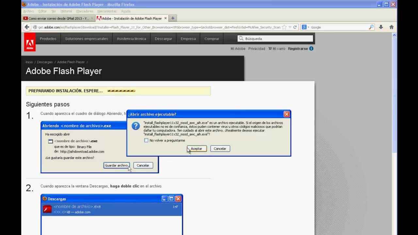
Task: Click the installation progress bar
Action: pyautogui.click(x=121, y=91)
